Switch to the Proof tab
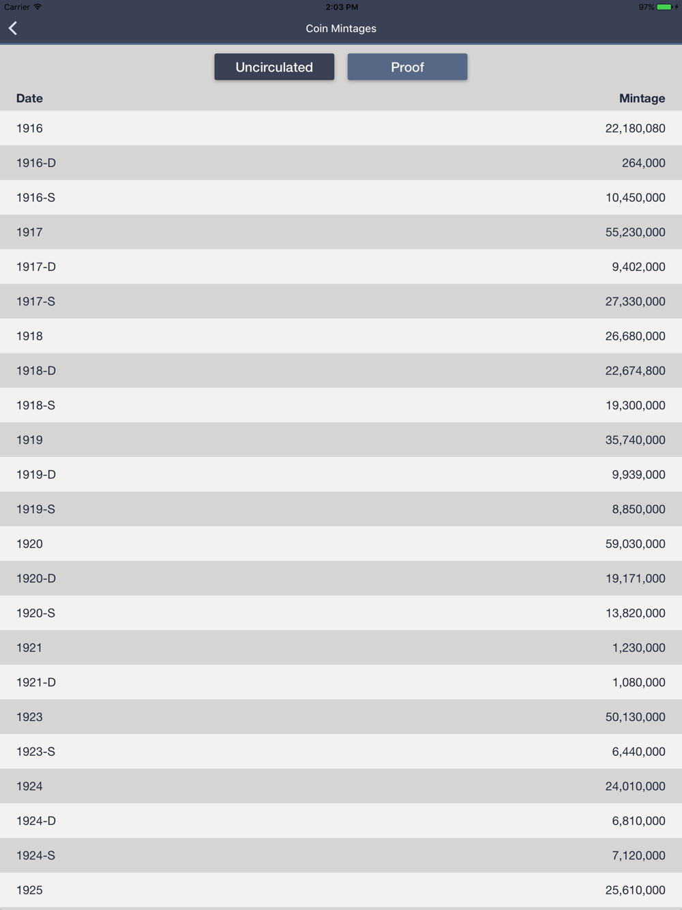The height and width of the screenshot is (910, 682). click(407, 67)
